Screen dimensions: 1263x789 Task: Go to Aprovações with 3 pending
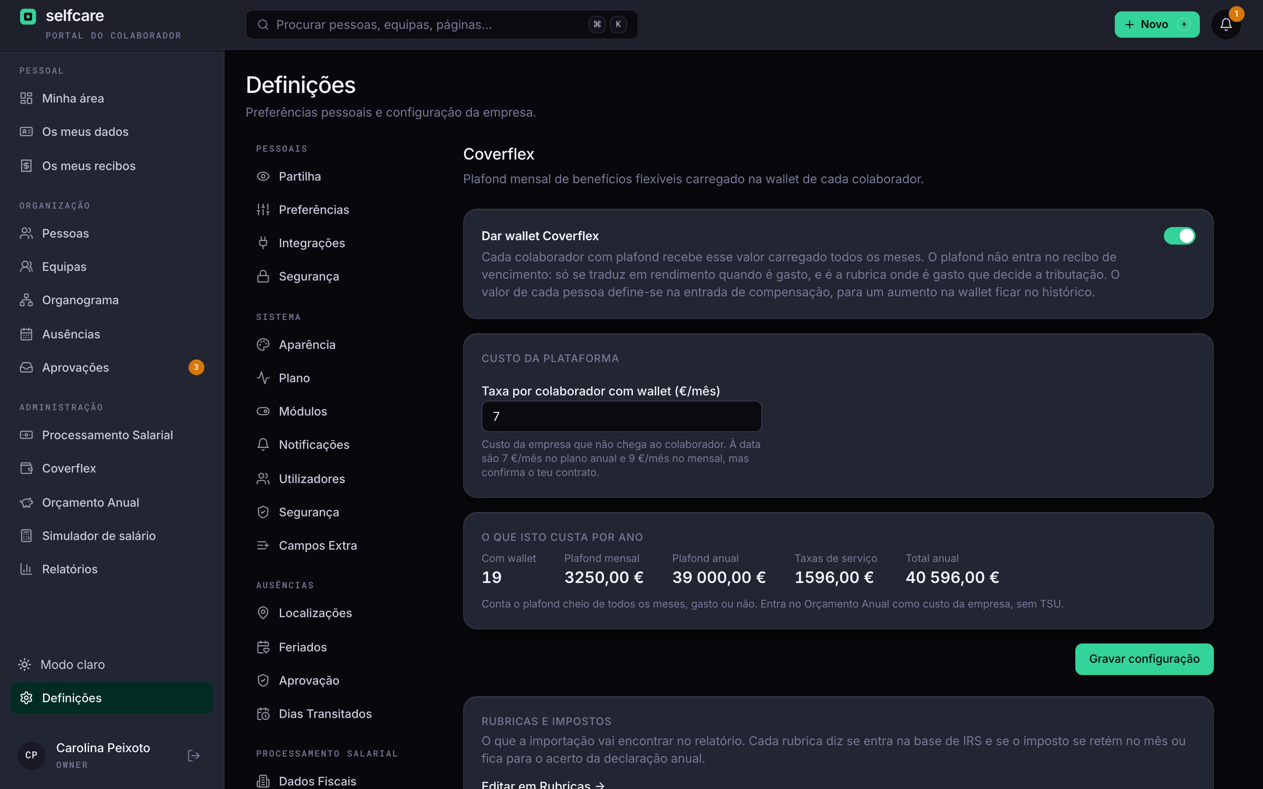pos(112,367)
